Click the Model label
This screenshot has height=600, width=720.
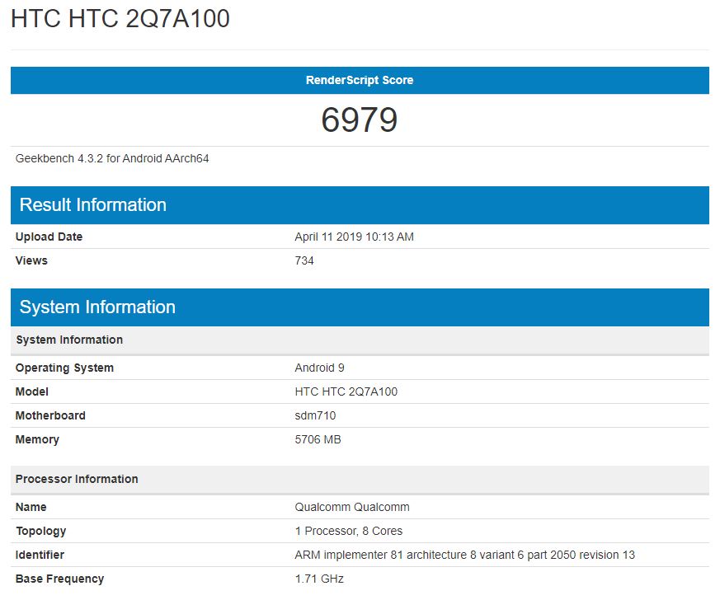tap(31, 391)
